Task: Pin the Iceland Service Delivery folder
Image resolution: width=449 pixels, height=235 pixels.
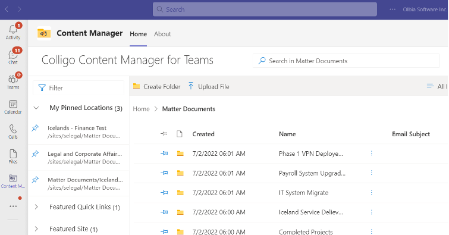Action: pos(164,212)
